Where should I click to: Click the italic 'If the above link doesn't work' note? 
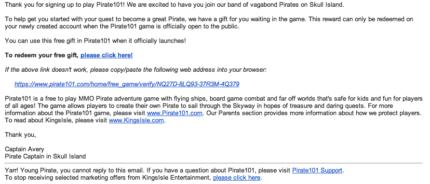[x=135, y=70]
